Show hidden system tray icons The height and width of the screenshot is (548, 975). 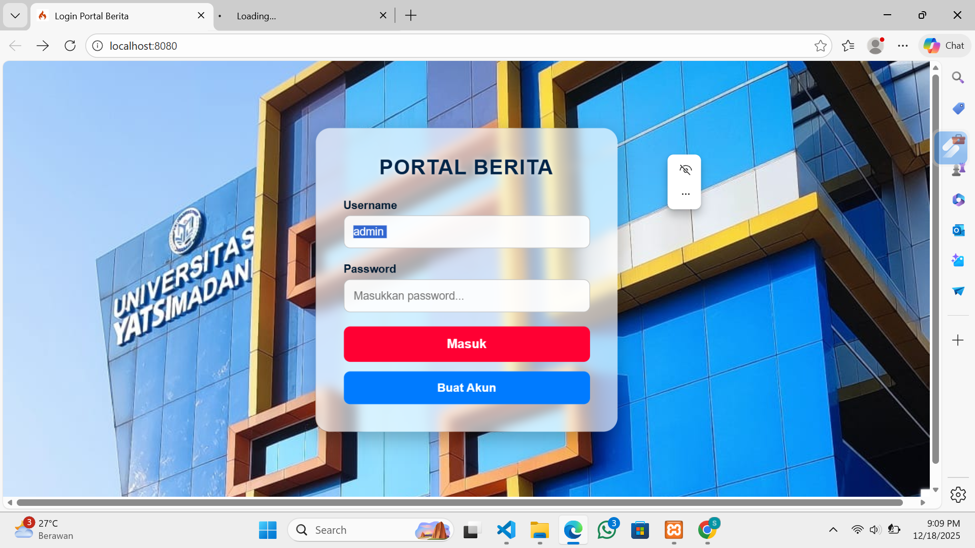(833, 530)
